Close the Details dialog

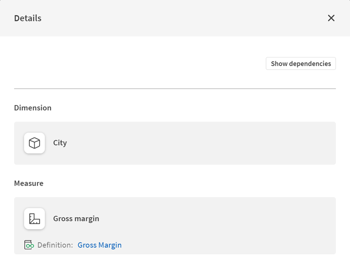tap(331, 18)
